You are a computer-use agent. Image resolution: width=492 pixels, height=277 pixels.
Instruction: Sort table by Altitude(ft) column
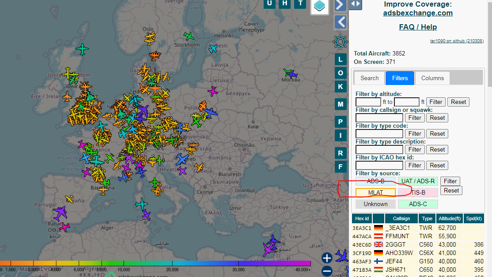pyautogui.click(x=449, y=218)
